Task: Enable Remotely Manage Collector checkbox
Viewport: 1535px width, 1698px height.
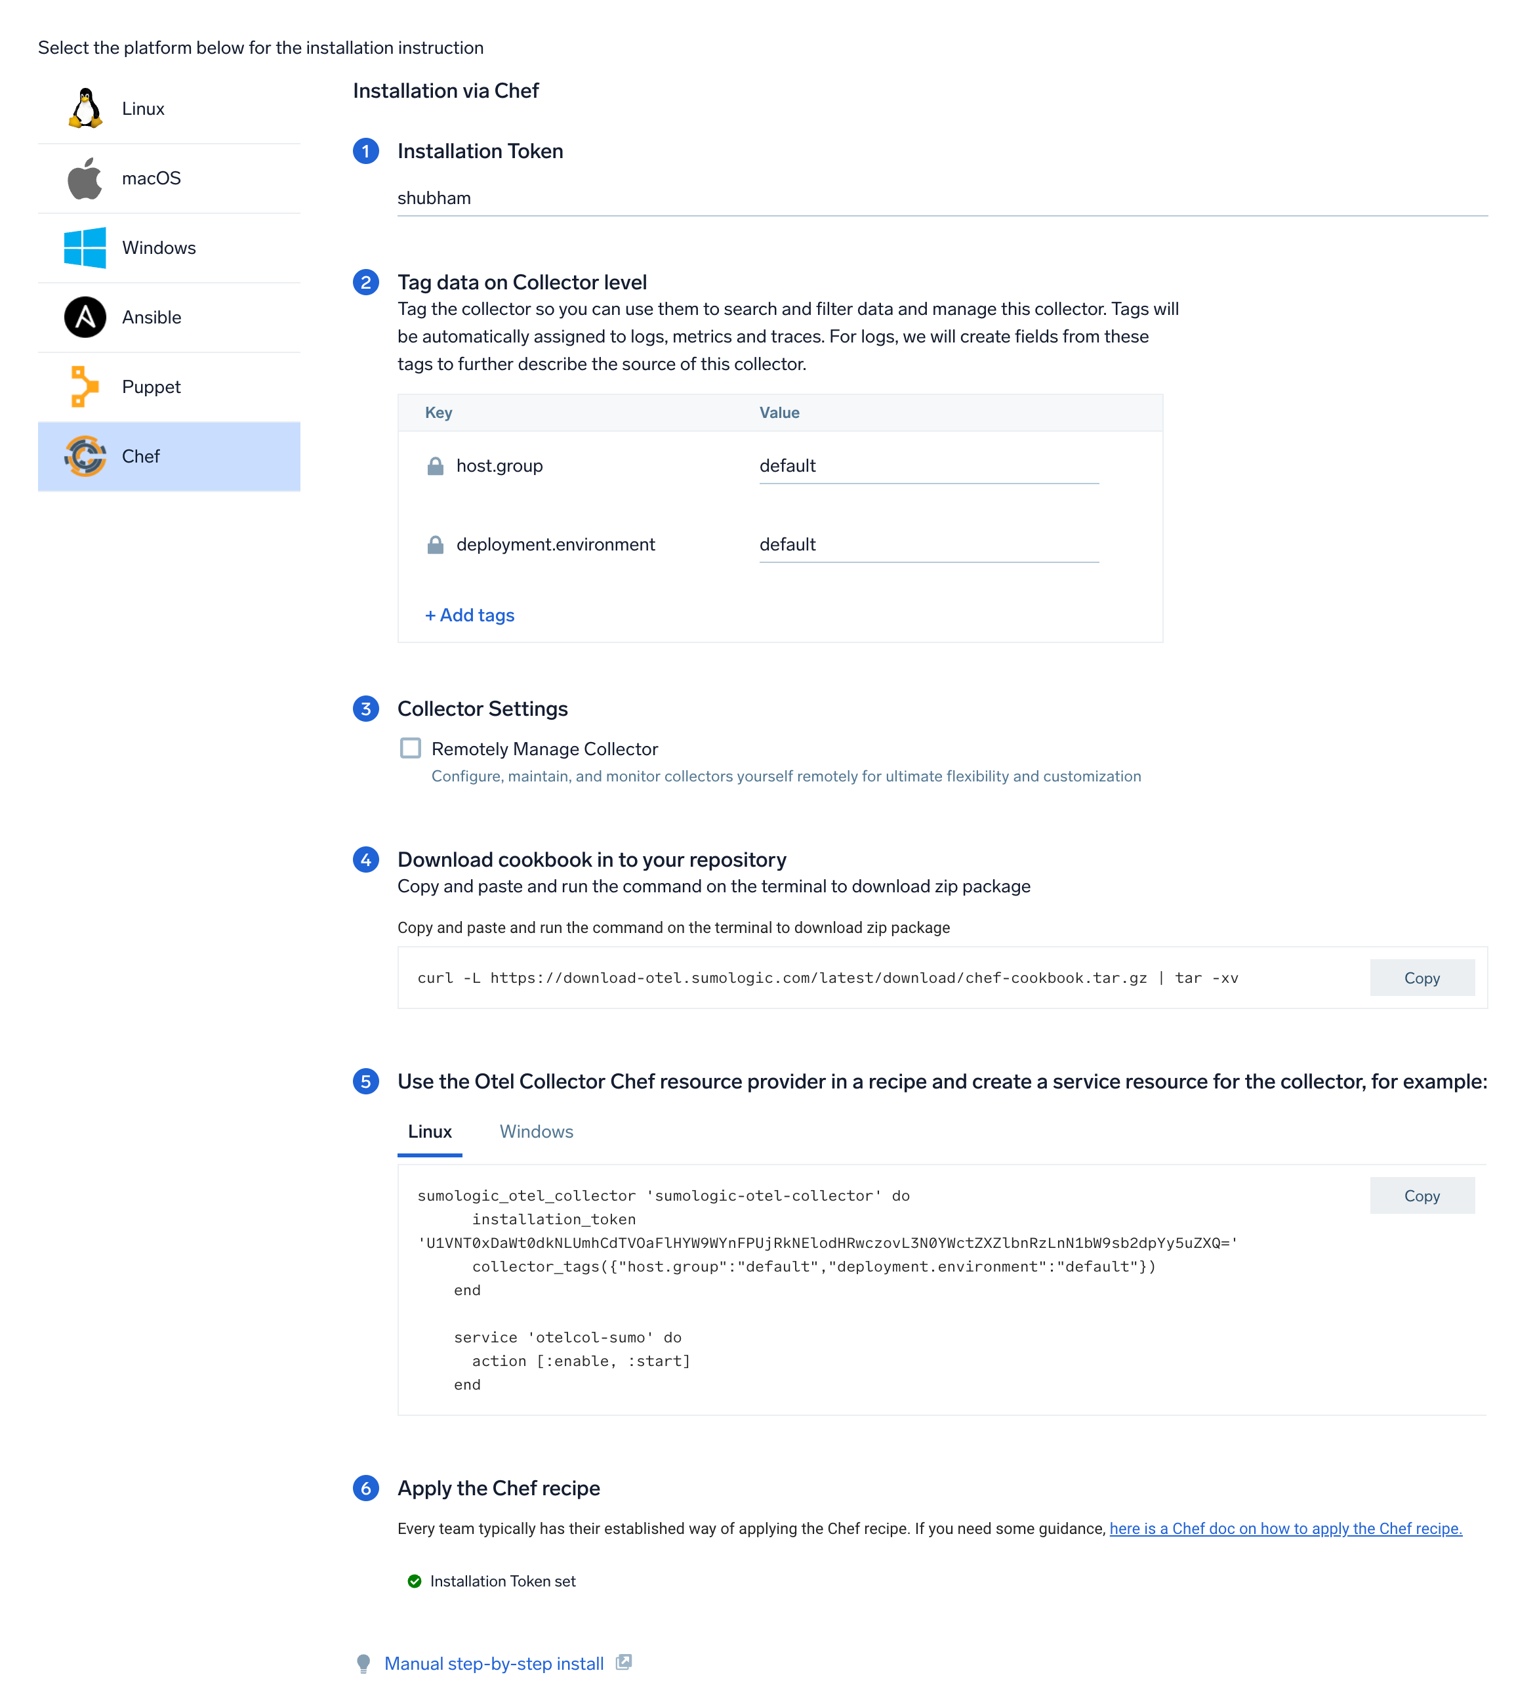Action: 411,749
